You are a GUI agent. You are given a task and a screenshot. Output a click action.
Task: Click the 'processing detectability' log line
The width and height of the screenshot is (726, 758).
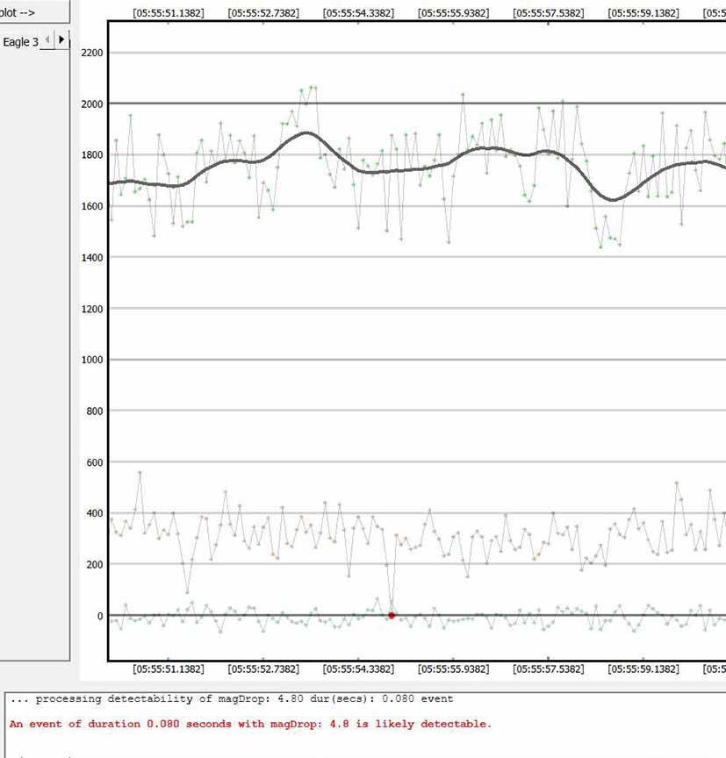[232, 699]
